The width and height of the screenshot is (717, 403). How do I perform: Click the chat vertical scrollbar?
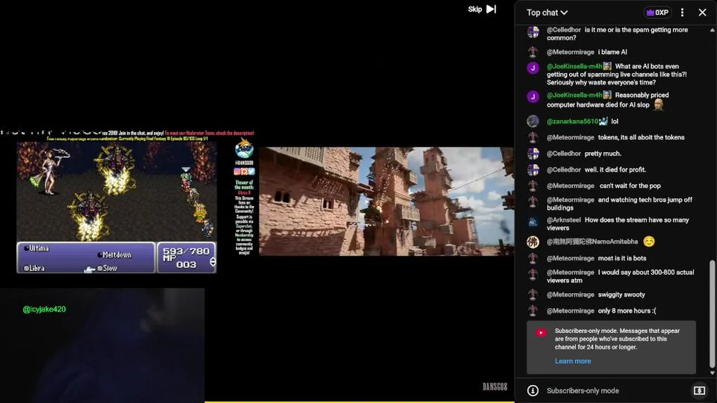713,314
